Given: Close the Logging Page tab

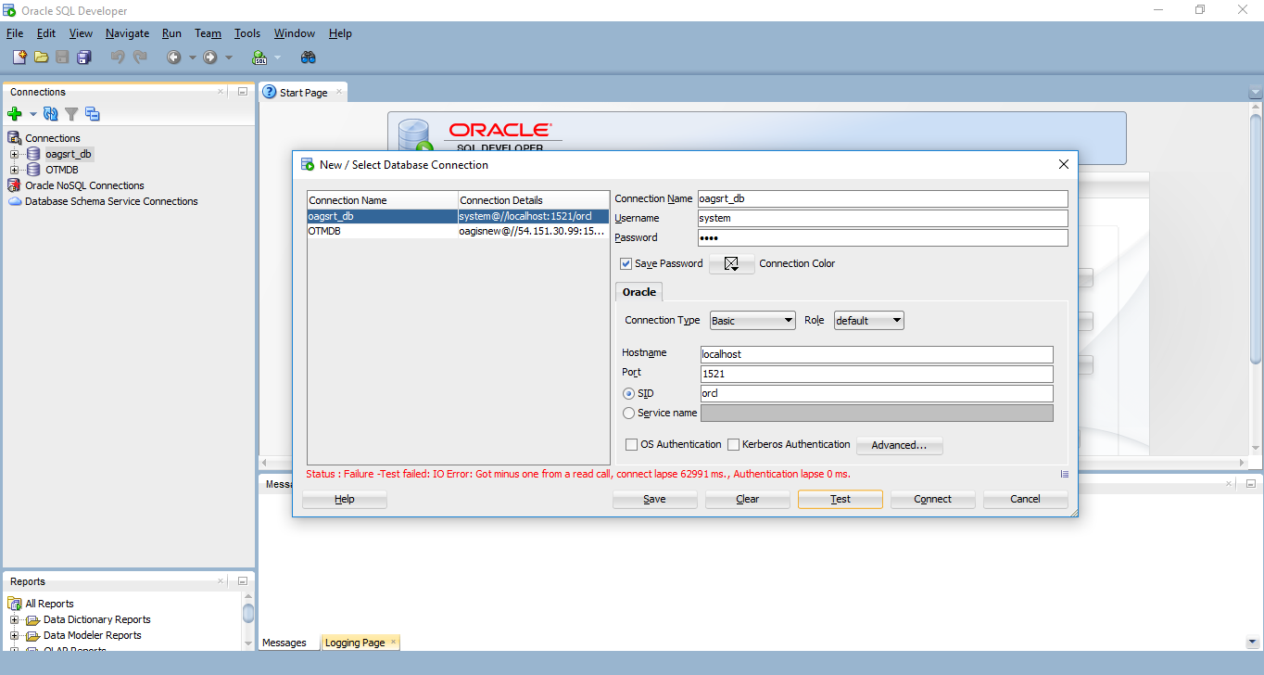Looking at the screenshot, I should pyautogui.click(x=393, y=642).
